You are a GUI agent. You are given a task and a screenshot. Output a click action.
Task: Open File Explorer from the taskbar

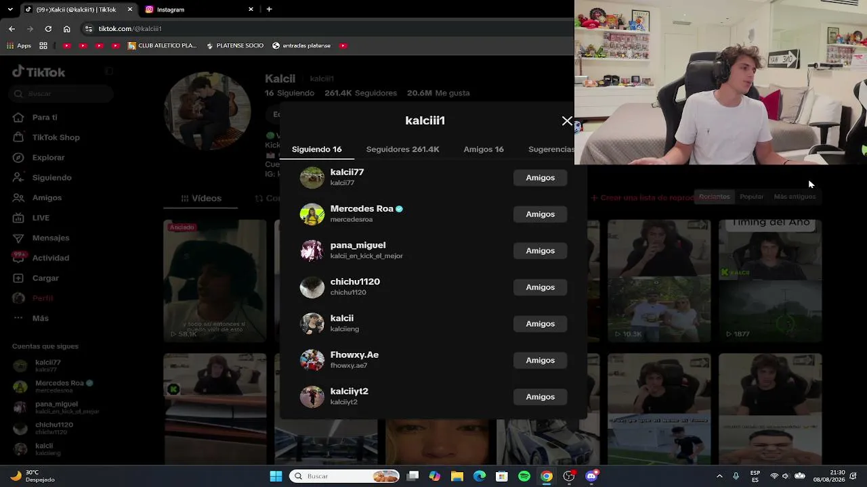coord(457,476)
